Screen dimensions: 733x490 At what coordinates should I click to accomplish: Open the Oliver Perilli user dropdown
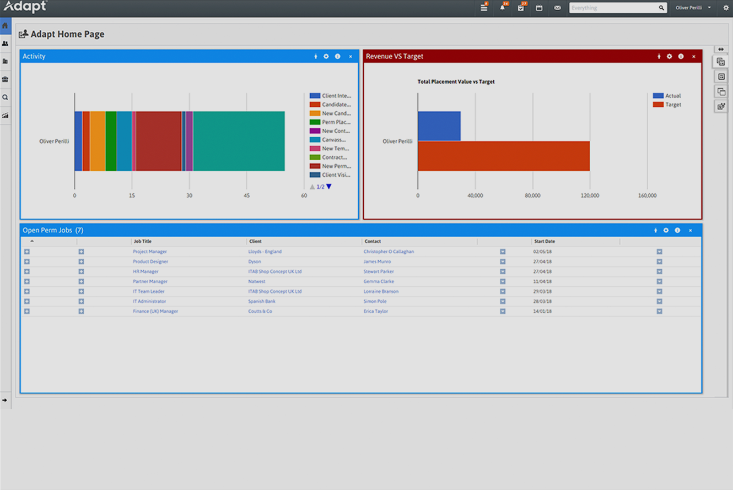click(693, 8)
